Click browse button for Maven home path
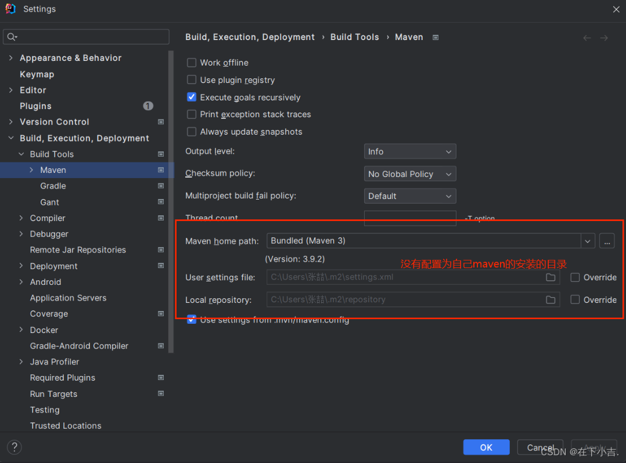The image size is (626, 463). click(607, 241)
